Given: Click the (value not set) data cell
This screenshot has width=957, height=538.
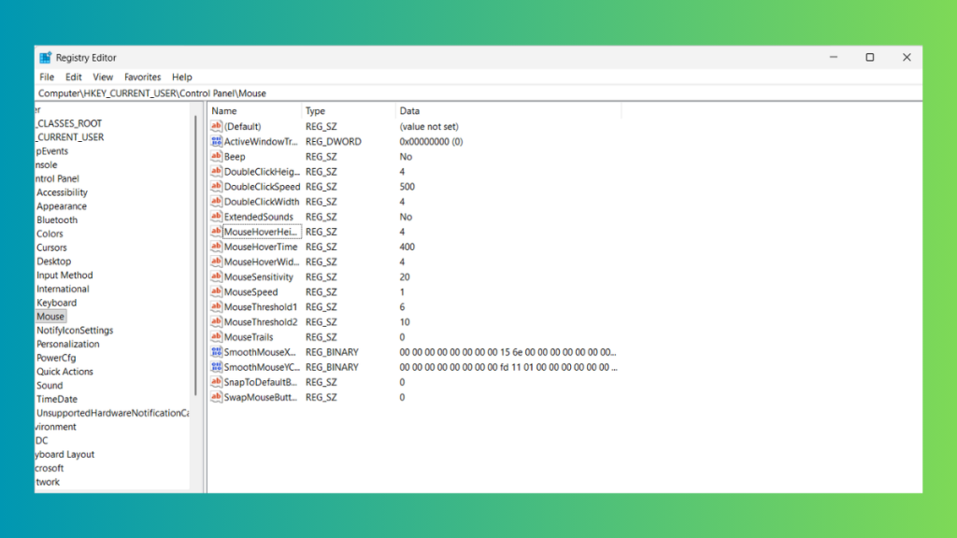Looking at the screenshot, I should click(x=429, y=126).
